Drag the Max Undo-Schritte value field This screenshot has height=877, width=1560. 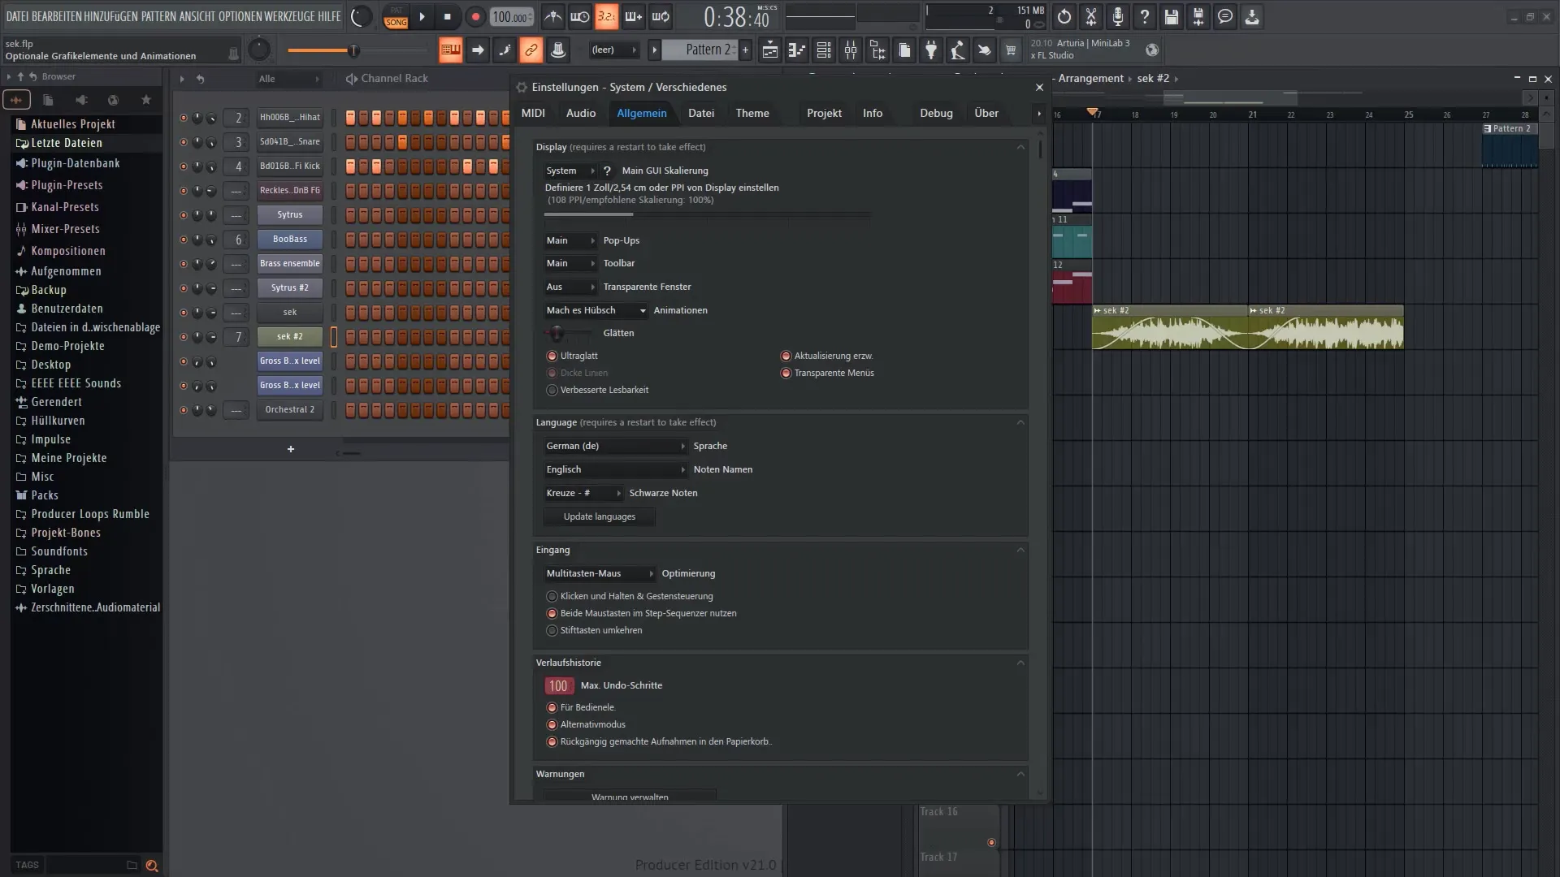[x=559, y=685]
